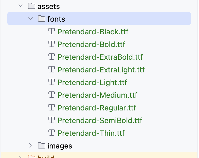Select the fonts folder label

(56, 19)
